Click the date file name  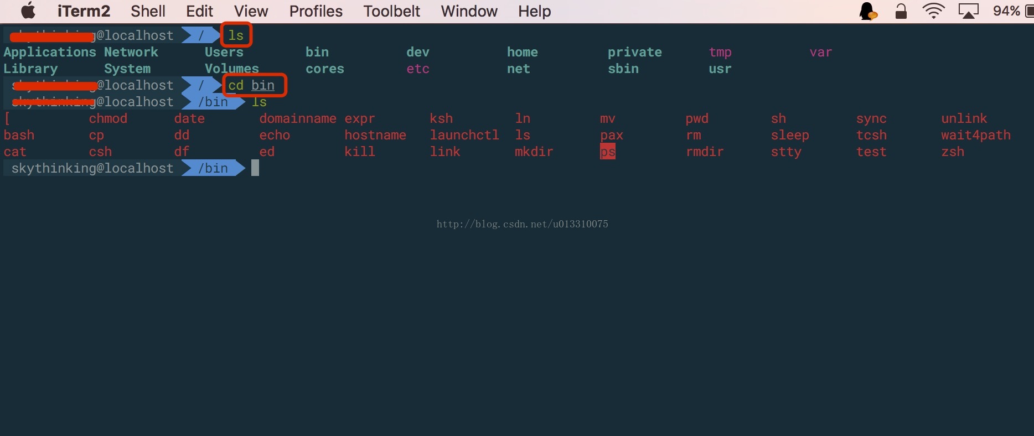pos(189,118)
